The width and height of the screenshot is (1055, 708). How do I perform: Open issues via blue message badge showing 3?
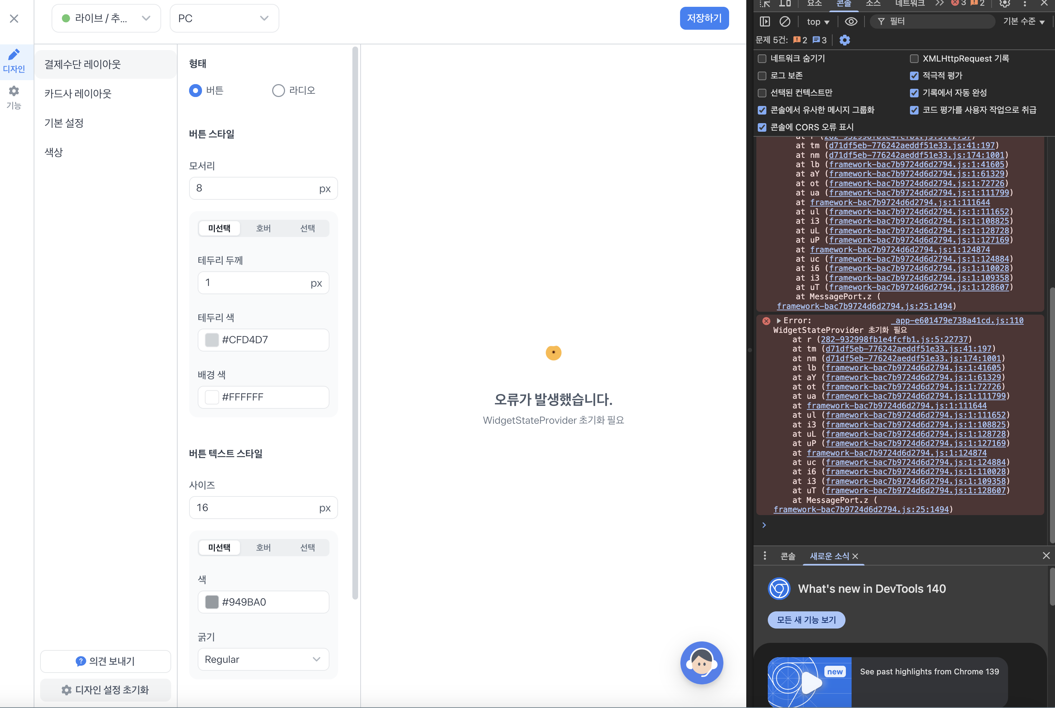pos(819,40)
